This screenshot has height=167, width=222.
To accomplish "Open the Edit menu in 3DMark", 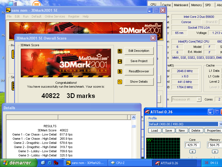I will (x=17, y=16).
